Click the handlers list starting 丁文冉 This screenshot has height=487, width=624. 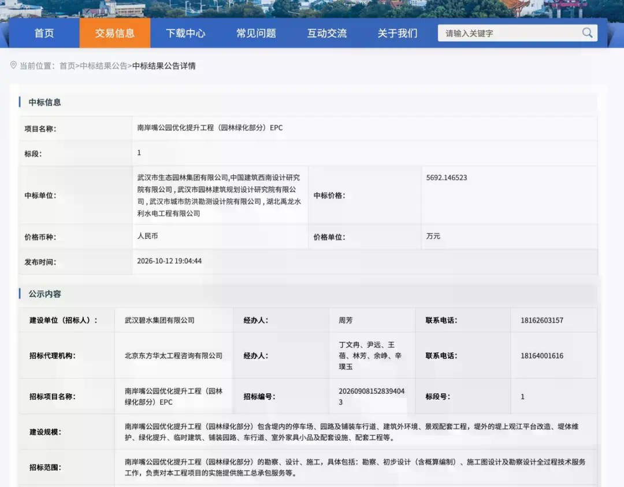[x=370, y=356]
